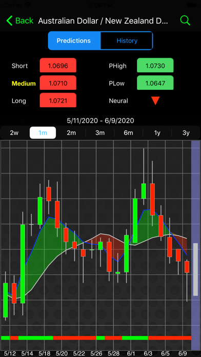Tap the 5/12 date axis label
This screenshot has width=201, height=357.
(x=10, y=353)
